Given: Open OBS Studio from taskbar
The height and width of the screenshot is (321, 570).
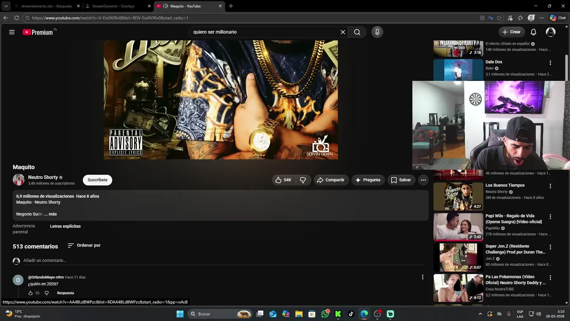Looking at the screenshot, I should pos(377,314).
